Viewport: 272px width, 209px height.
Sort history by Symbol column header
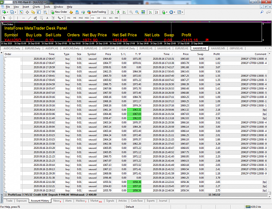coord(92,54)
